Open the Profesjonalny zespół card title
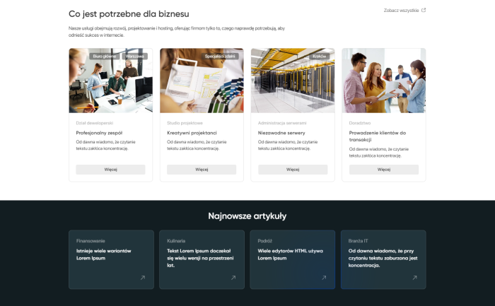The image size is (495, 306). [x=100, y=133]
